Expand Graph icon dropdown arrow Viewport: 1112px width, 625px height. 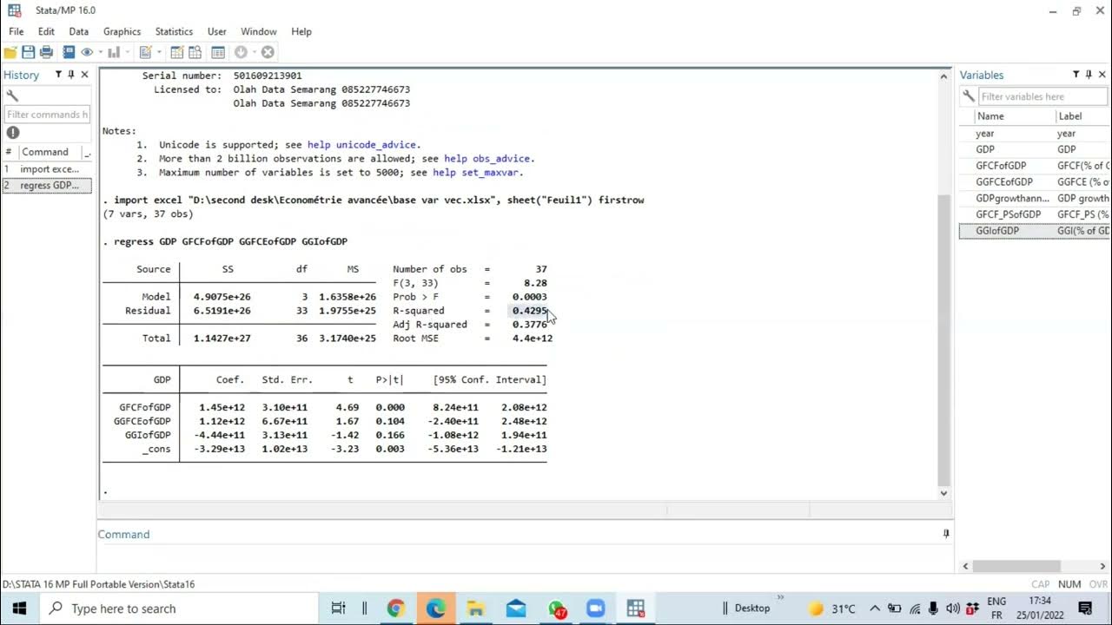coord(127,52)
